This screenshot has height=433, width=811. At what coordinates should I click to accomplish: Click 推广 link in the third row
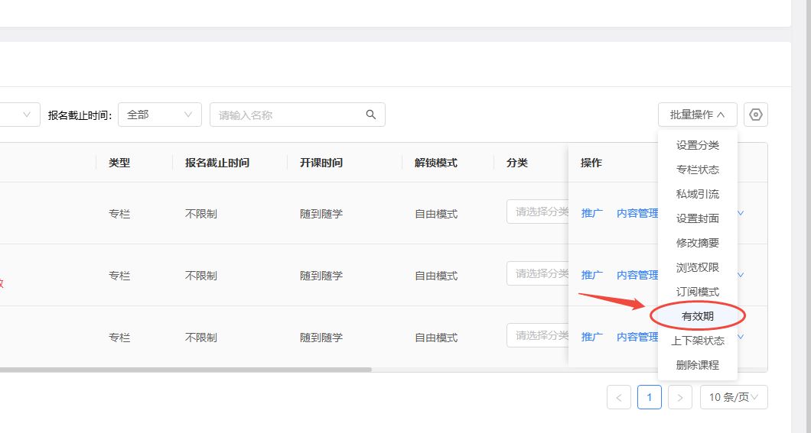pos(591,337)
